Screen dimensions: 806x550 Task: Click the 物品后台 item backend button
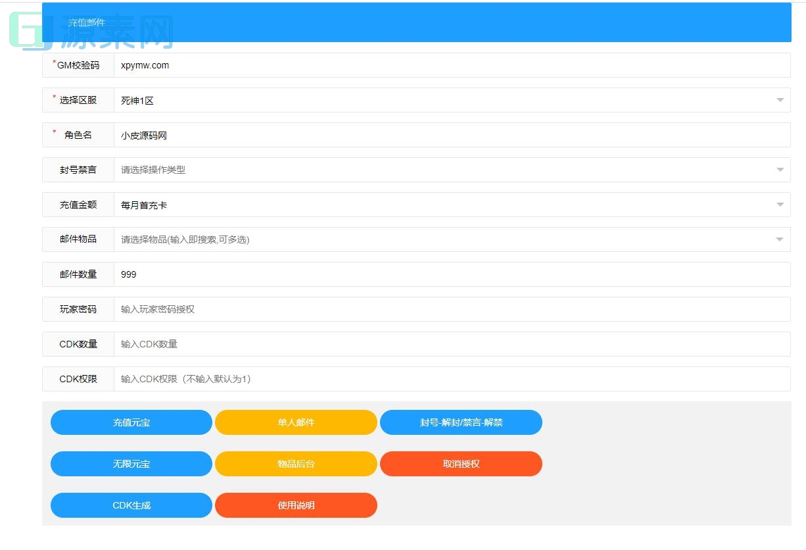(x=296, y=464)
